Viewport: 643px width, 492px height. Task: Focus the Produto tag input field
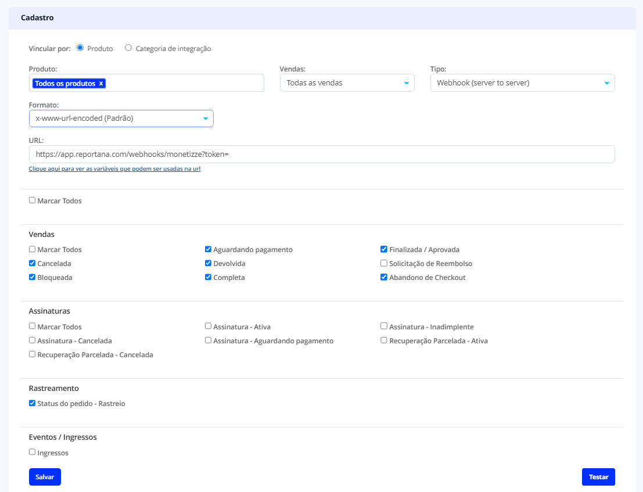tap(146, 83)
